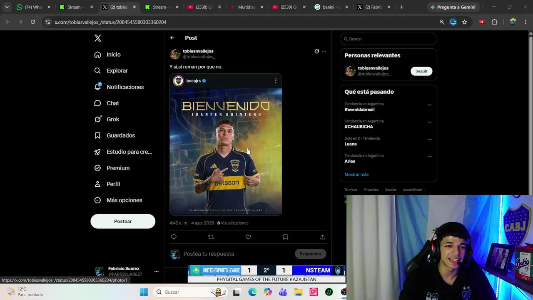Viewport: 533px width, 300px height.
Task: Switch to the WhatsApp (74) tab
Action: click(33, 7)
